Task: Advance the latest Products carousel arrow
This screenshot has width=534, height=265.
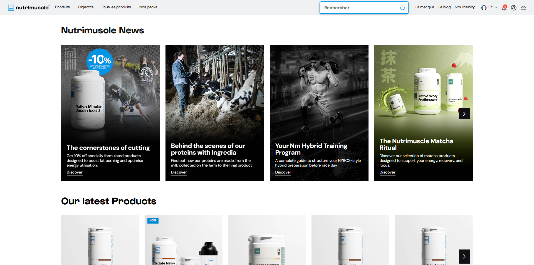Action: tap(464, 257)
